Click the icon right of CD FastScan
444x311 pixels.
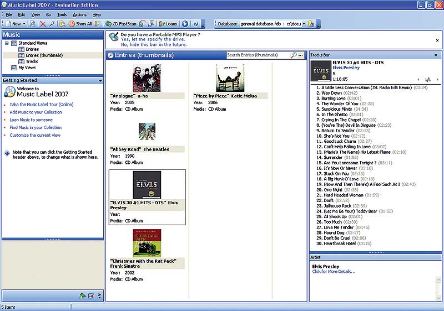tap(142, 24)
